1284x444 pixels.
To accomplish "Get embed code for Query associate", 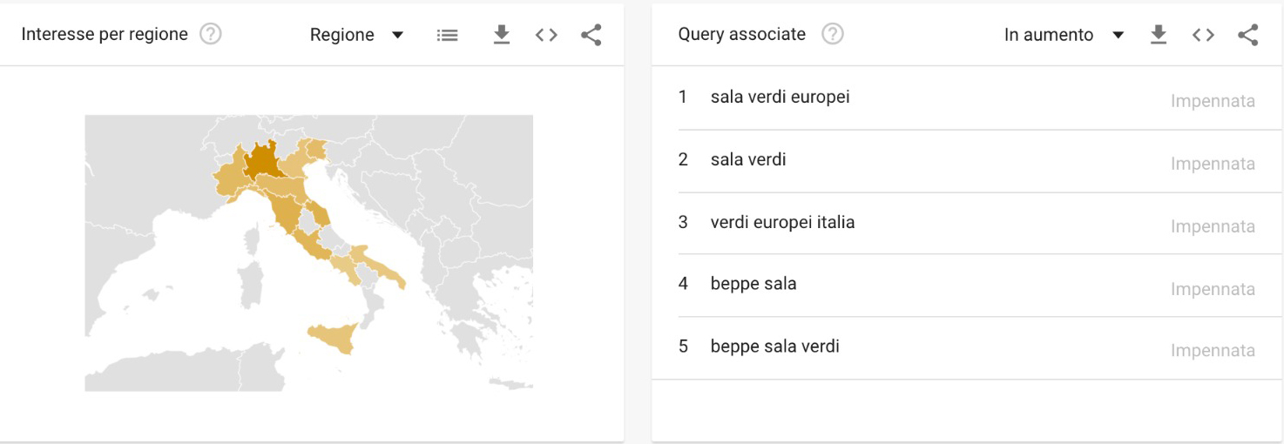I will 1203,35.
